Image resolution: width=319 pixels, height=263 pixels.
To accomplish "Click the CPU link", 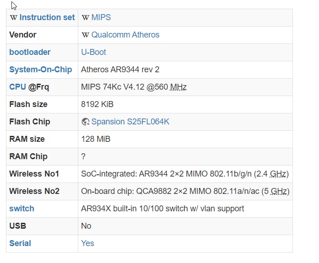I will tap(17, 87).
